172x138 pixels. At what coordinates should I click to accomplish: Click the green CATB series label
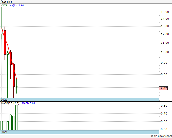[4, 6]
